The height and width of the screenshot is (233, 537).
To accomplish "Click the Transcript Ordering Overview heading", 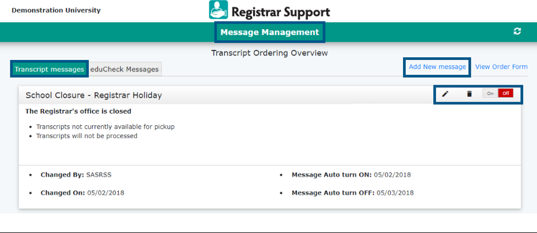I will coord(270,53).
